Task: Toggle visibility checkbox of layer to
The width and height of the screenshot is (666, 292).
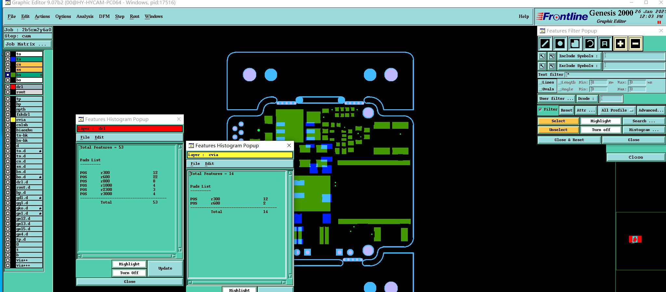Action: (x=8, y=54)
